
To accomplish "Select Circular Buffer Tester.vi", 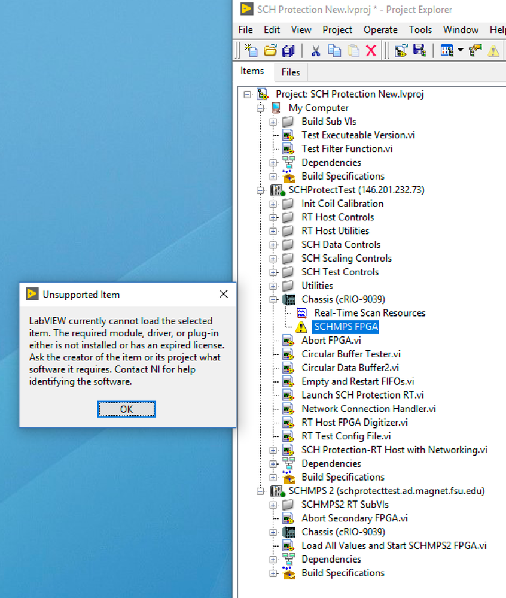I will pyautogui.click(x=351, y=354).
